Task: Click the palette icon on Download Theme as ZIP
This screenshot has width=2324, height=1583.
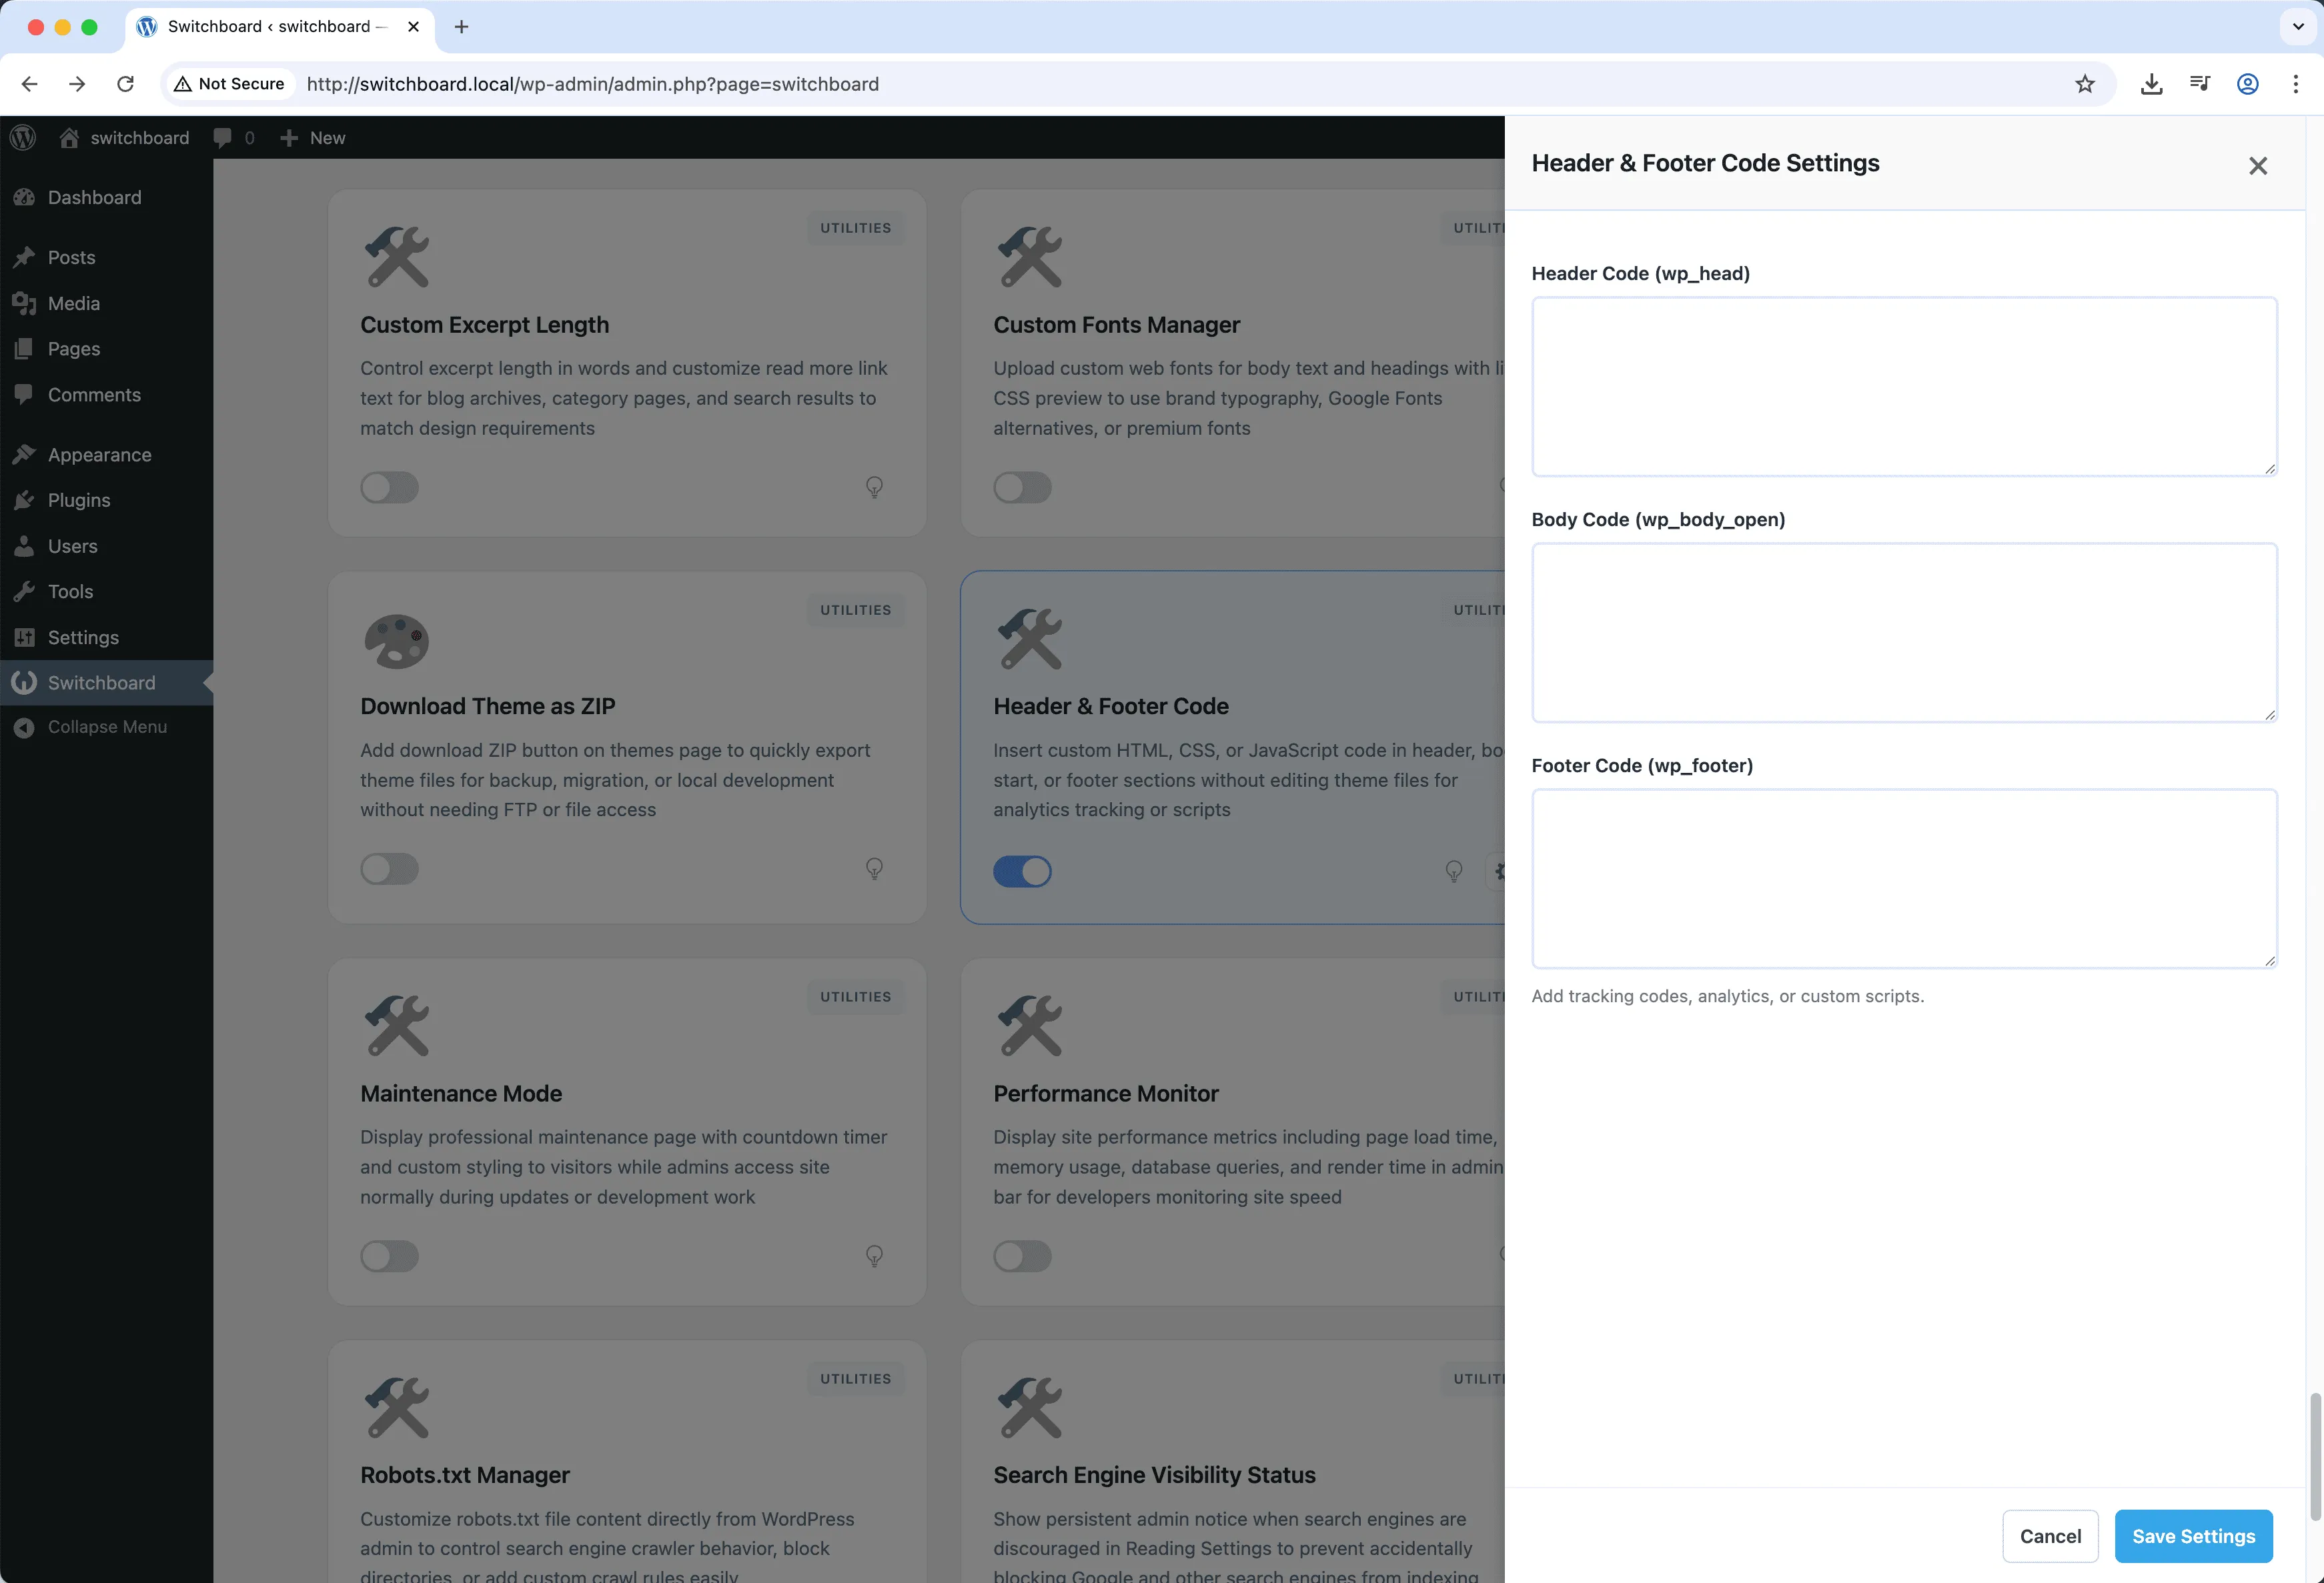Action: click(396, 641)
